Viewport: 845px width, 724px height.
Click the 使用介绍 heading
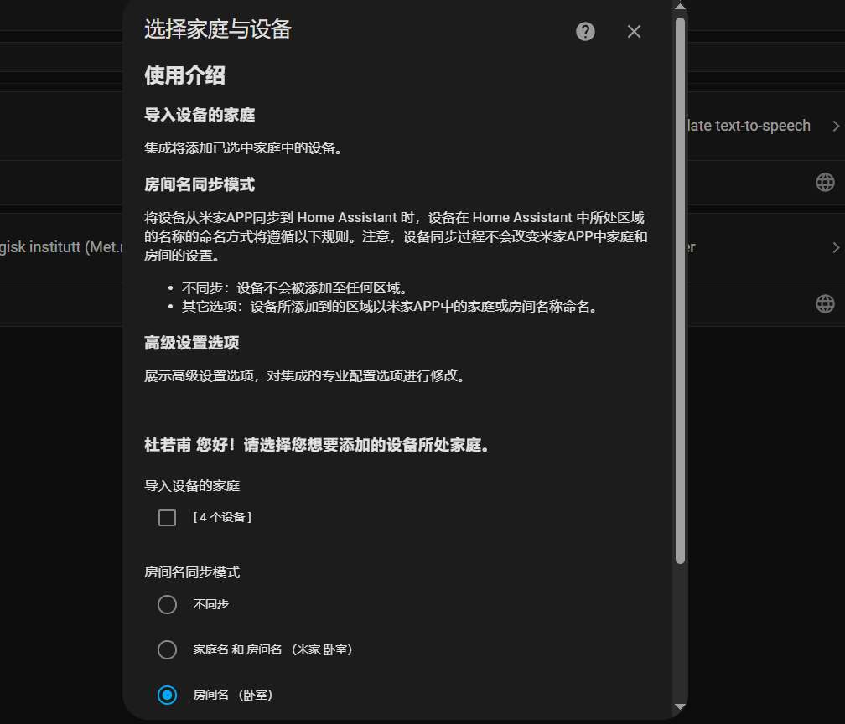click(184, 75)
